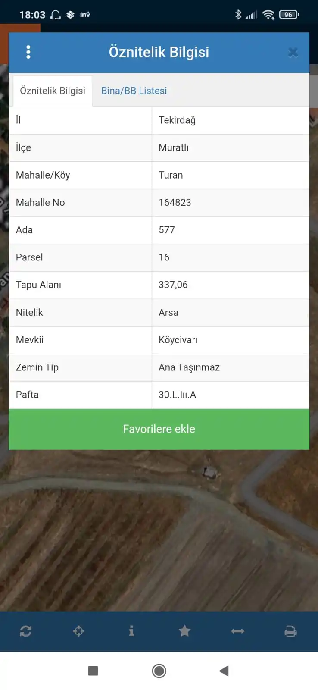Select the Öznitelik Bilgisi tab
Image resolution: width=318 pixels, height=690 pixels.
(x=53, y=91)
